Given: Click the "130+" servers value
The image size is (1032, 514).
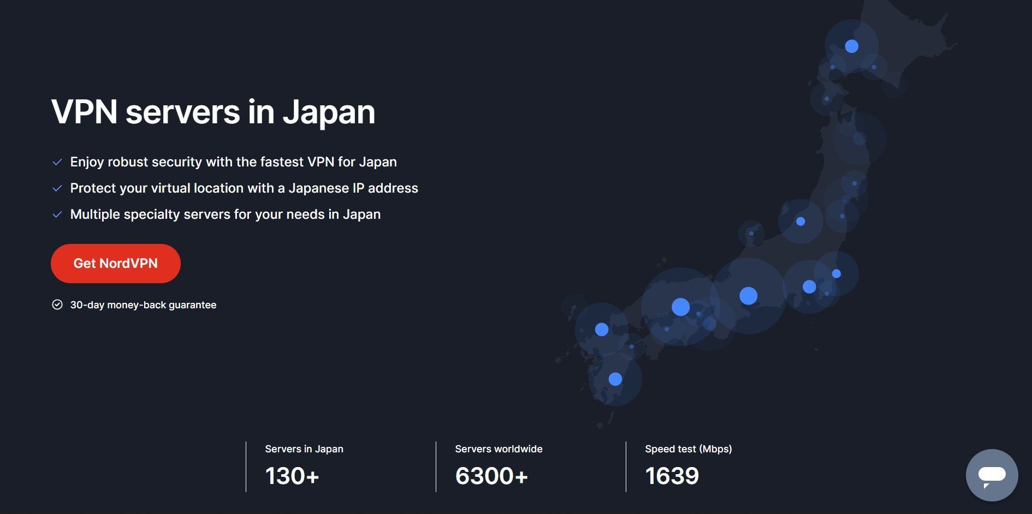Looking at the screenshot, I should click(292, 476).
